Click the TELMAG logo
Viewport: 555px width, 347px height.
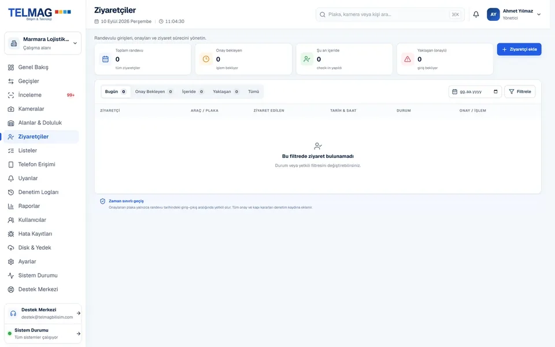tap(40, 13)
